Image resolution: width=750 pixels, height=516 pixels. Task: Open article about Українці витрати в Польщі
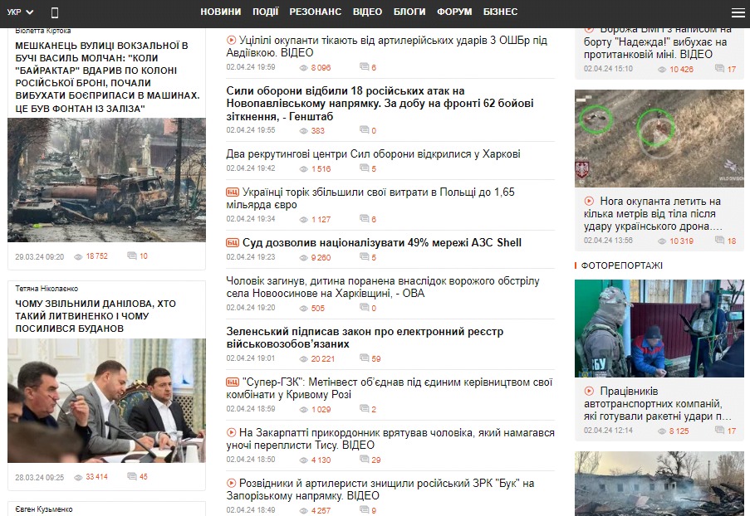pos(370,198)
